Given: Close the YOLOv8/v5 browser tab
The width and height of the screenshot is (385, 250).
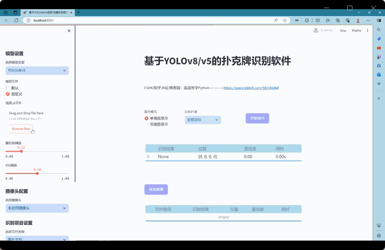Looking at the screenshot, I should pos(71,13).
